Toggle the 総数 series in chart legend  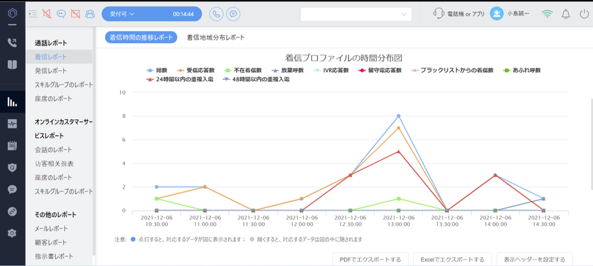[x=158, y=70]
